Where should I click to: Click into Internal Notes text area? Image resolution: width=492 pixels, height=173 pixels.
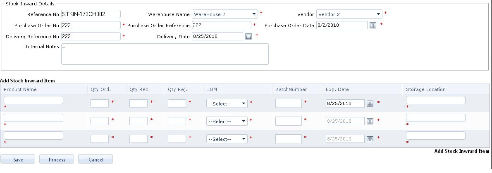click(165, 54)
